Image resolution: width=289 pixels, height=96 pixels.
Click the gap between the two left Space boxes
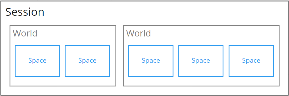click(x=63, y=61)
